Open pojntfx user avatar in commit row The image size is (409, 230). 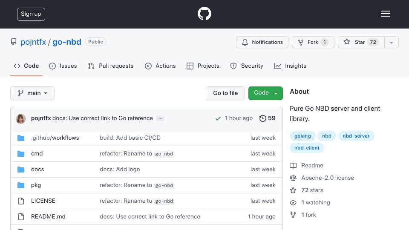[x=21, y=119]
